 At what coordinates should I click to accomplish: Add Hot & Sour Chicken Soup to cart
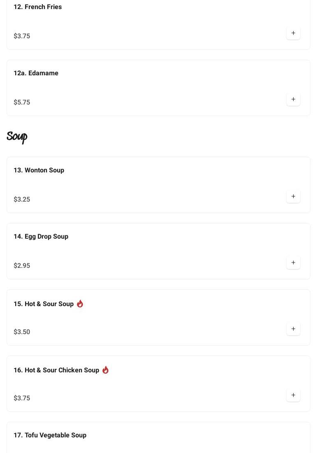293,395
